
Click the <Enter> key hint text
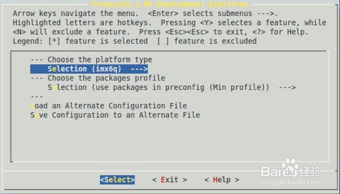(163, 14)
